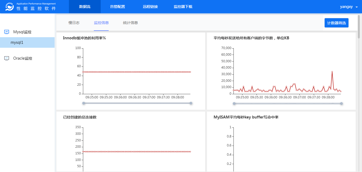
Task: Click right zoom handle of Innodb chart slider
Action: 191,103
